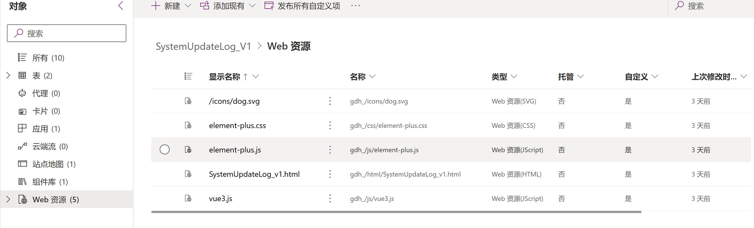
Task: Click the 卡片 card icon
Action: 22,112
